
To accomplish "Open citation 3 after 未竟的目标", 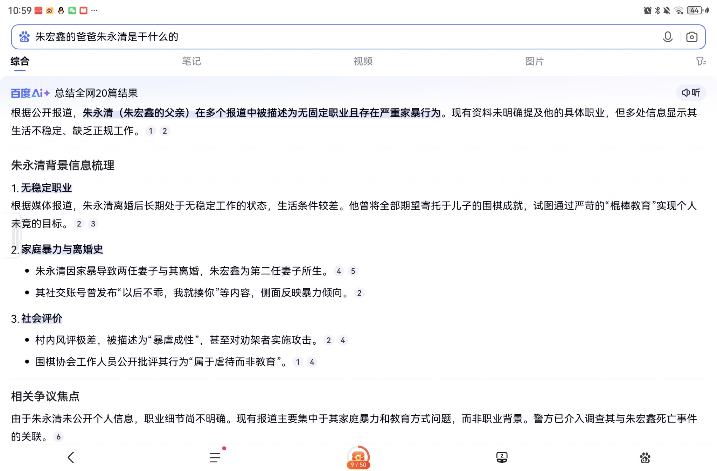I will coord(93,224).
